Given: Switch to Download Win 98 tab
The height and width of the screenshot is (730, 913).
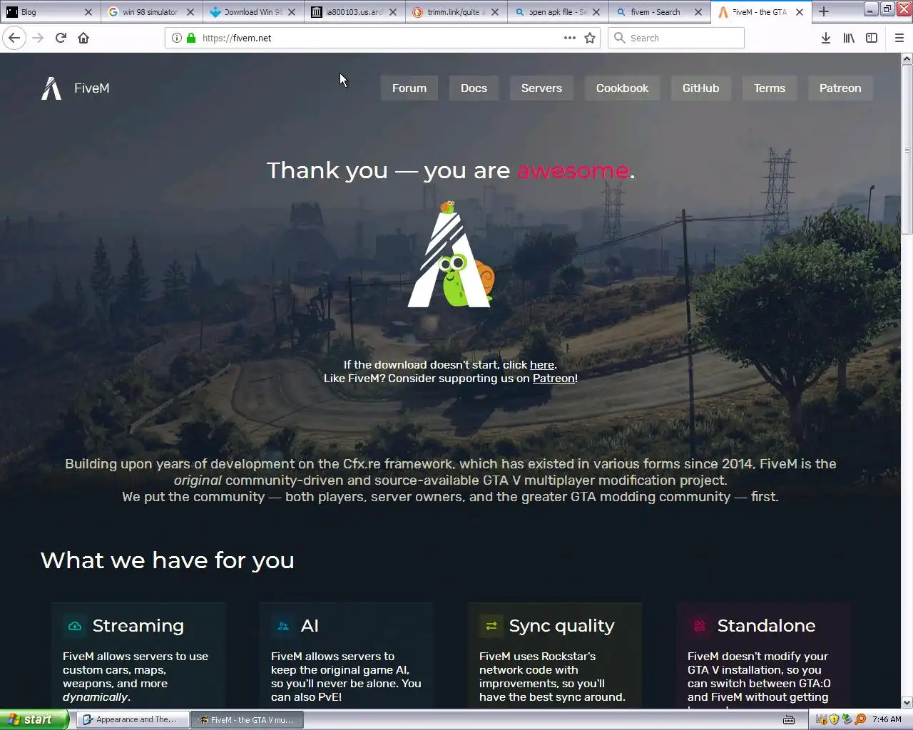Looking at the screenshot, I should tap(253, 12).
